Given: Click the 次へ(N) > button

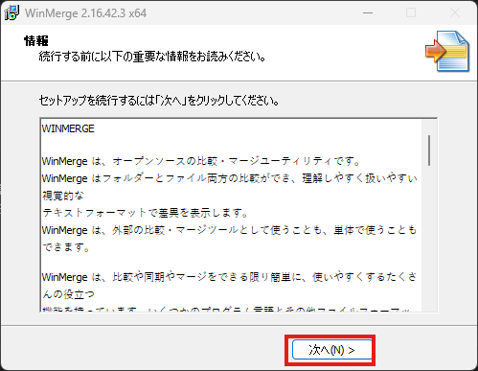Looking at the screenshot, I should click(332, 350).
